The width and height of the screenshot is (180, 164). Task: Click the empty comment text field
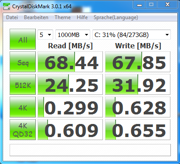(x=90, y=150)
